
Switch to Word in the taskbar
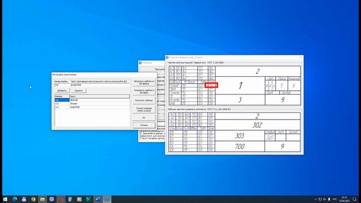click(98, 199)
